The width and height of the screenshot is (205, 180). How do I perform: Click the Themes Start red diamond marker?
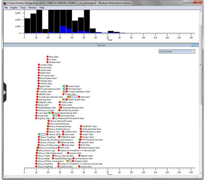[x=39, y=81]
